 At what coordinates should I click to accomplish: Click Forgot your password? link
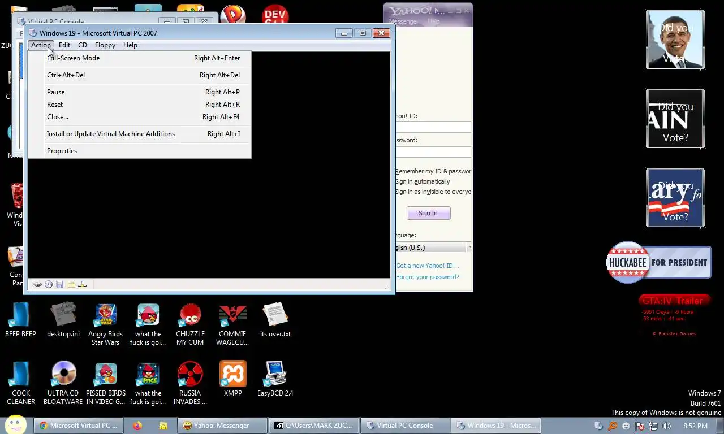pyautogui.click(x=427, y=277)
